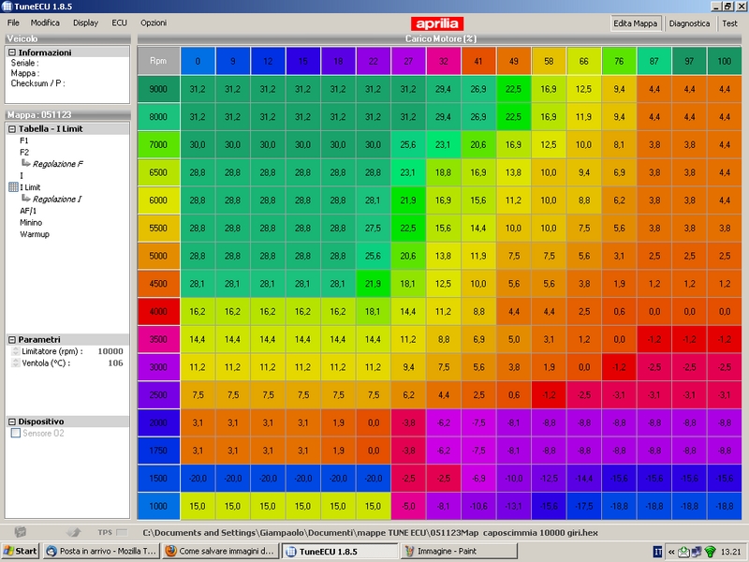Click the grid icon beside I Limit
The width and height of the screenshot is (749, 562).
click(x=13, y=186)
